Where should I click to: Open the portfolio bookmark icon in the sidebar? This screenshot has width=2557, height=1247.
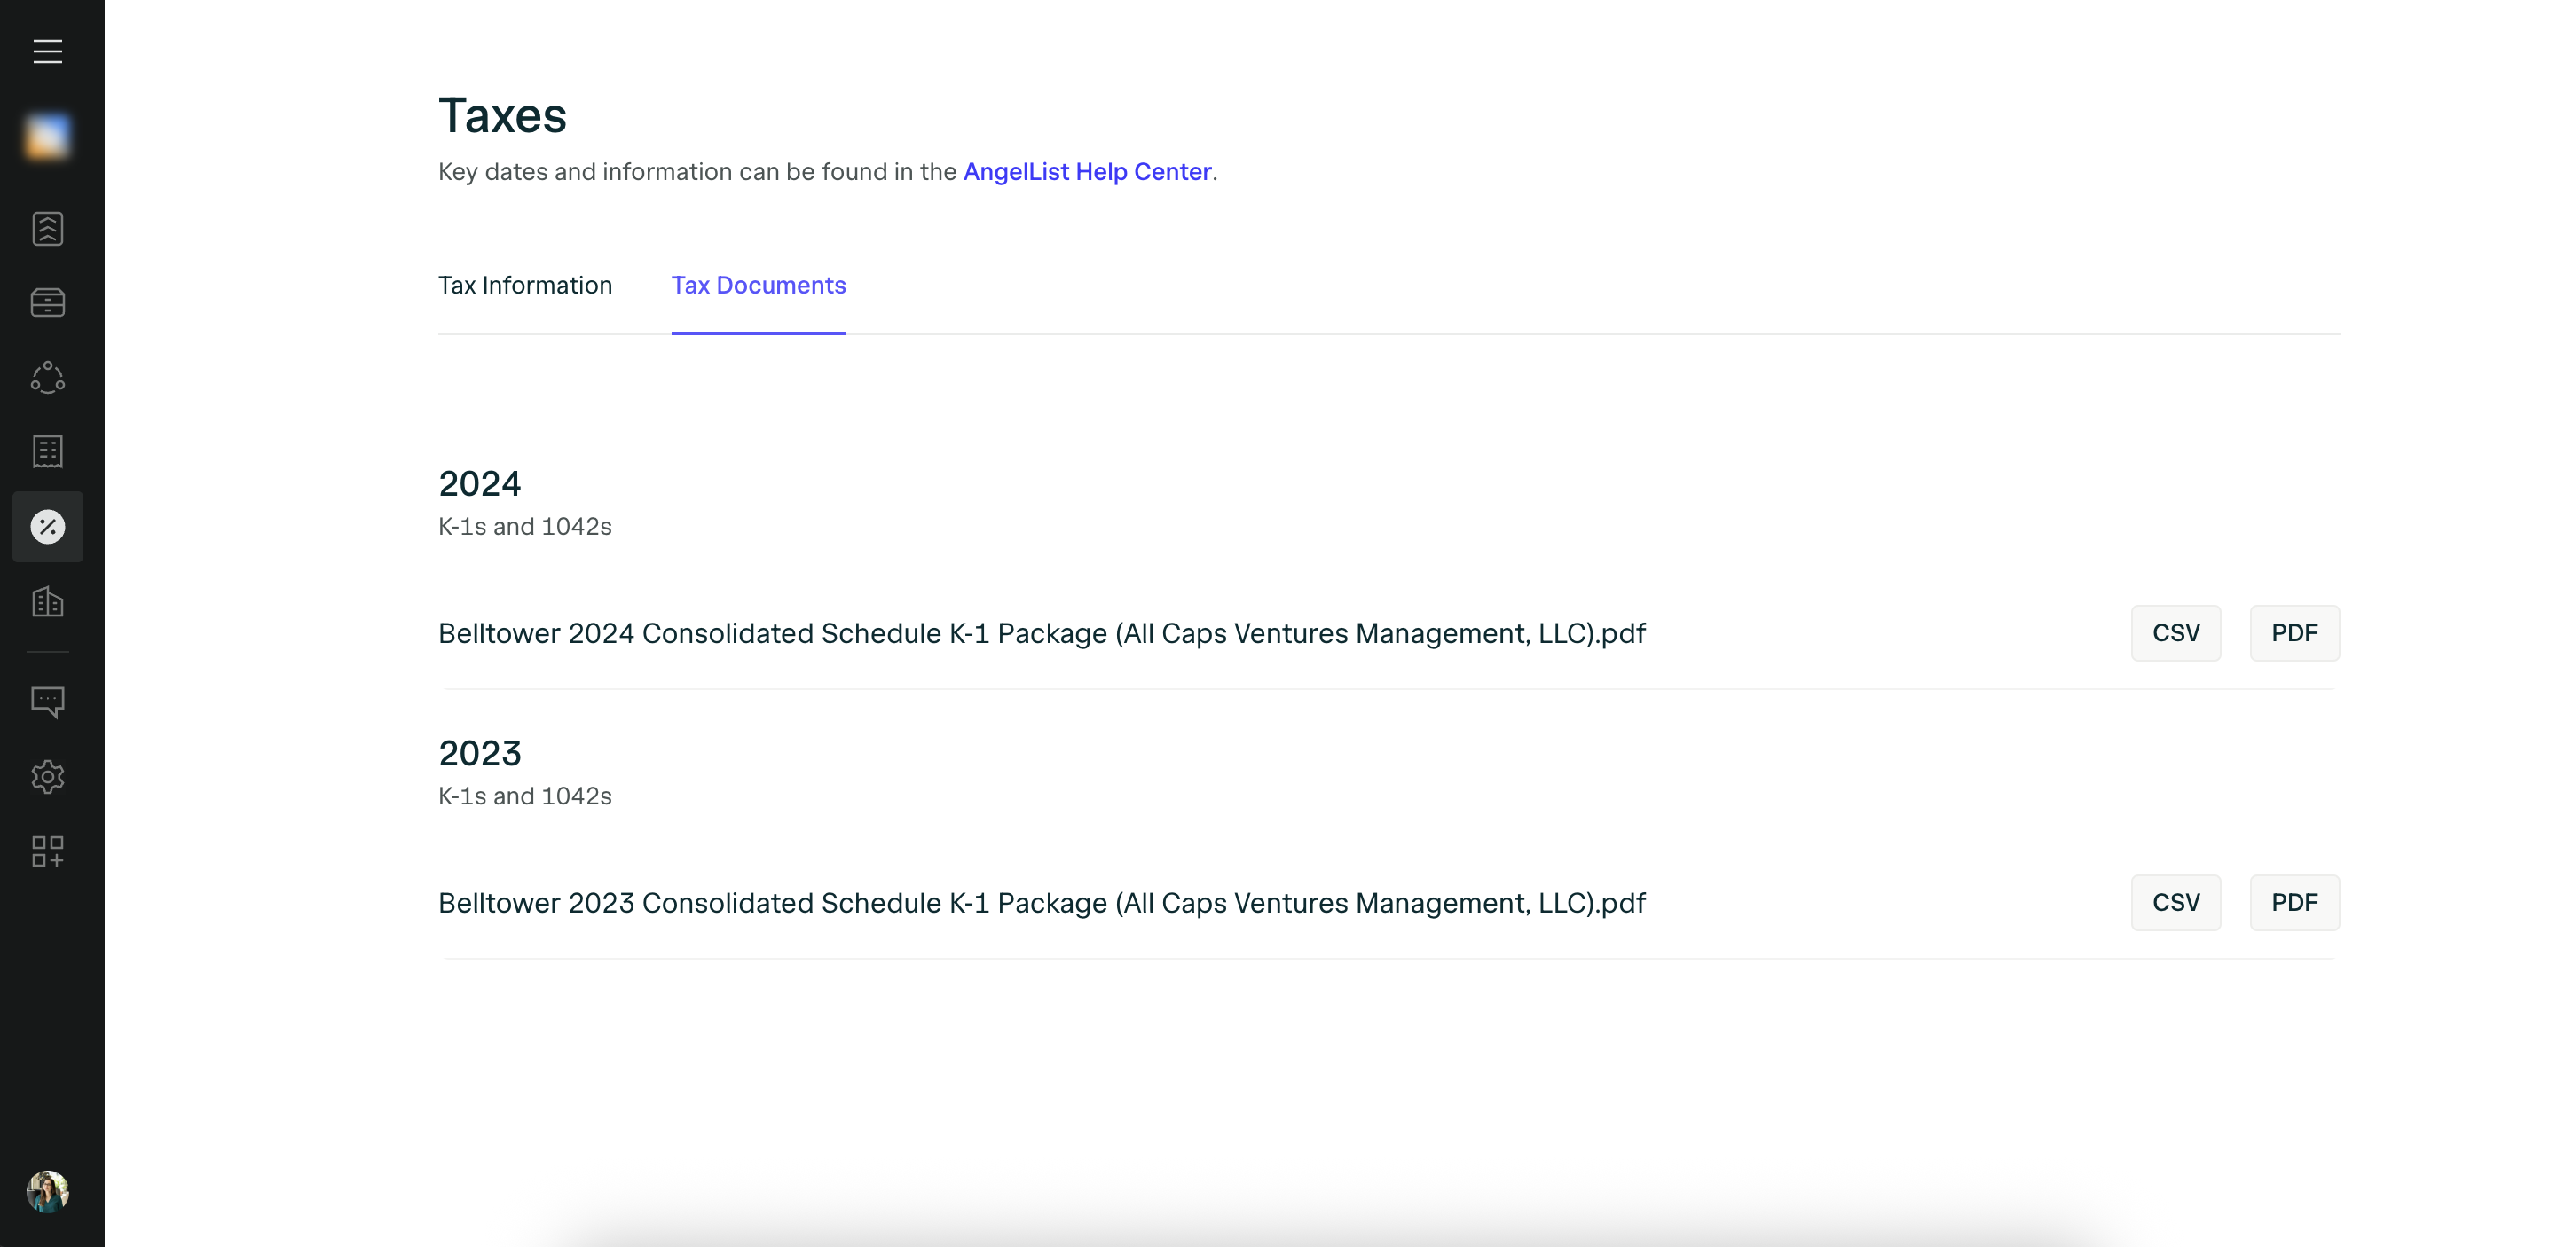(x=48, y=228)
